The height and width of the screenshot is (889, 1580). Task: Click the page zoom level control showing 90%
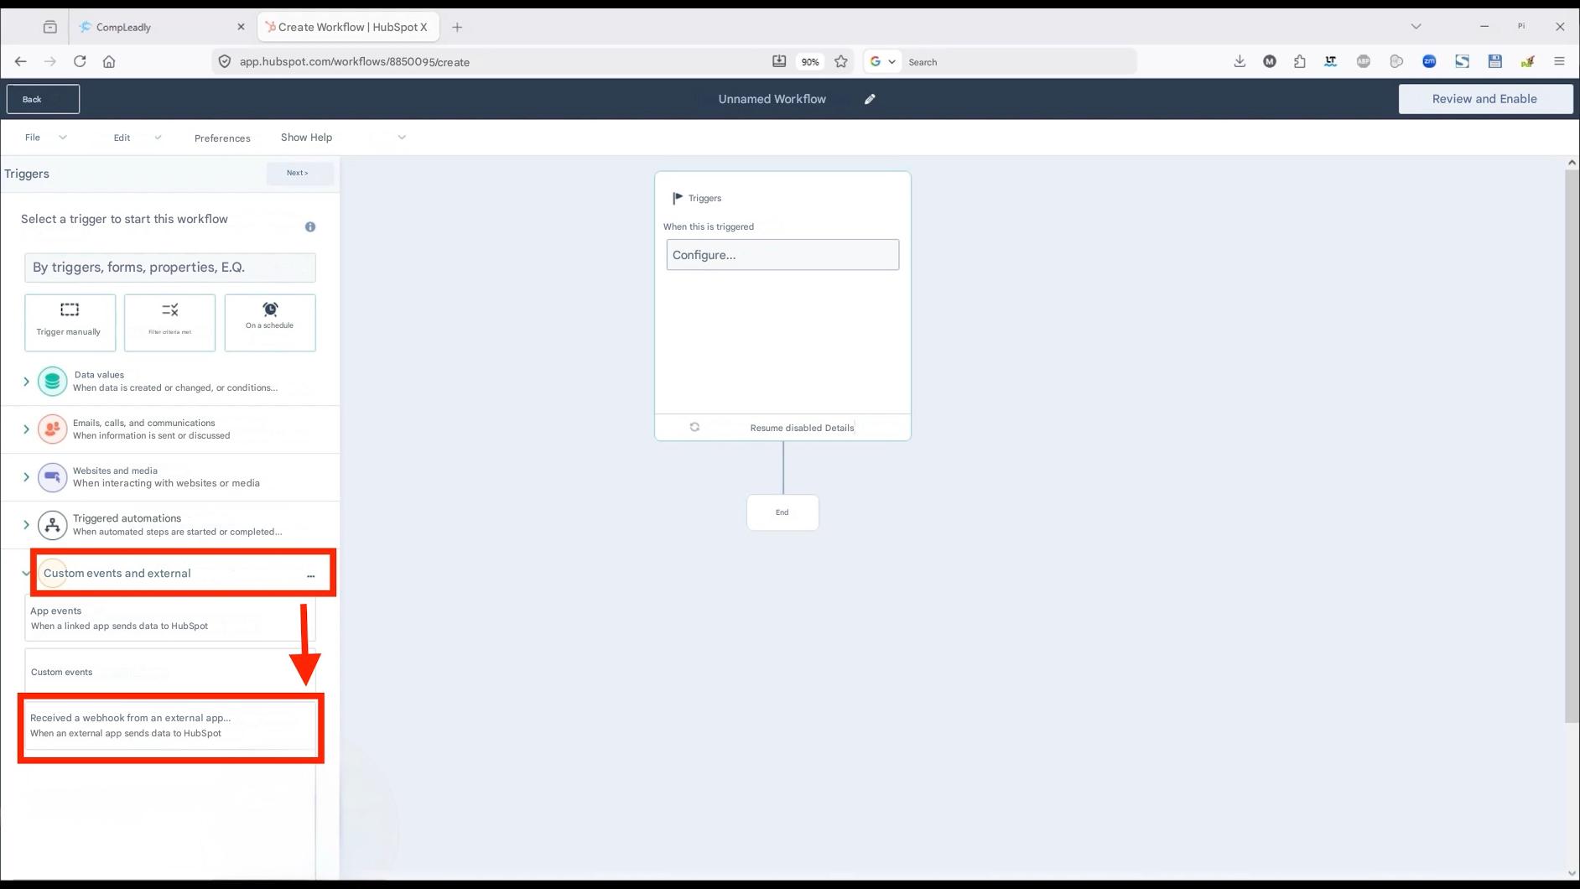(809, 61)
